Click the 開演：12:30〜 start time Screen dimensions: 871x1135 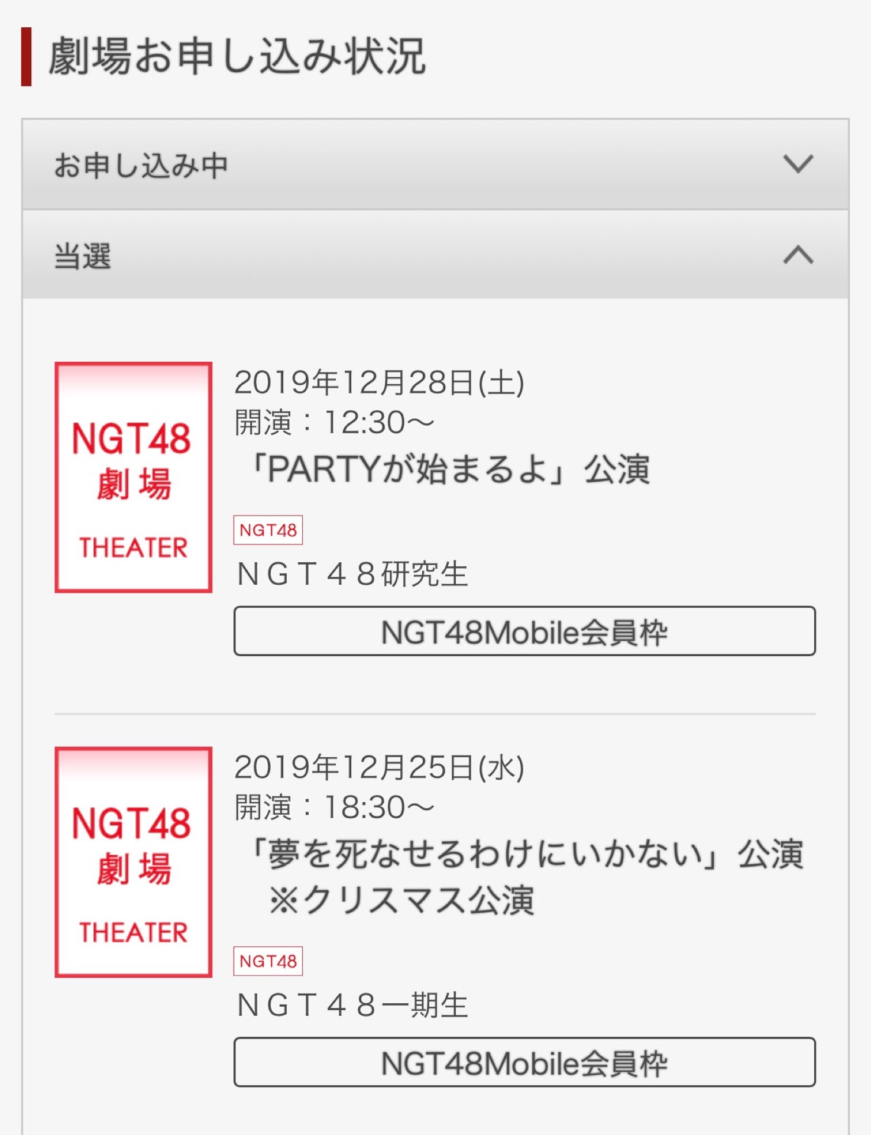pos(334,423)
